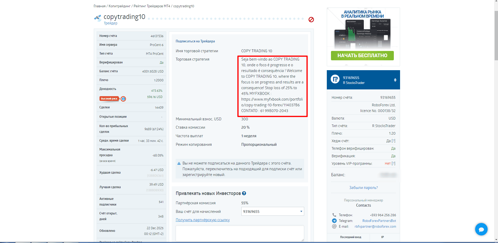Click the info icon beside the high risk badge
This screenshot has height=243, width=498.
click(x=123, y=99)
